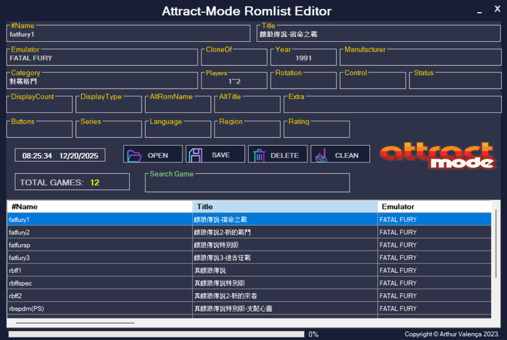Select the fatfursp row

[x=249, y=245]
